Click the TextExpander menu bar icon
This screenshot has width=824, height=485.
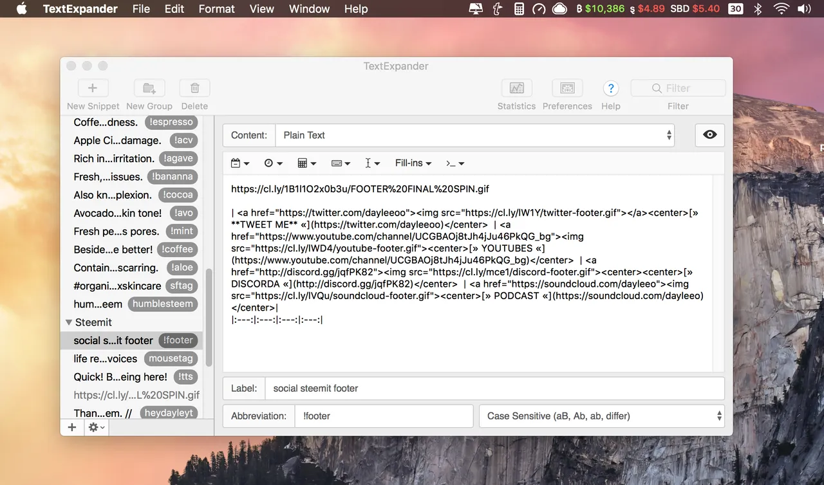(x=498, y=9)
